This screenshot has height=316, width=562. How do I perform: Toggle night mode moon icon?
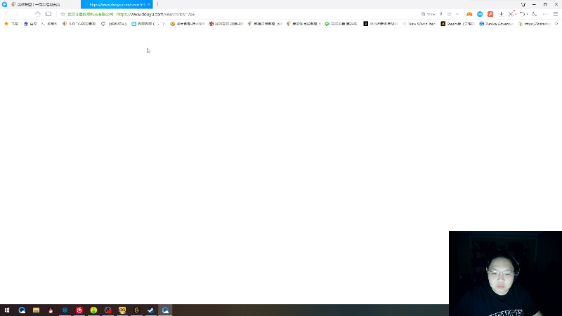534,14
